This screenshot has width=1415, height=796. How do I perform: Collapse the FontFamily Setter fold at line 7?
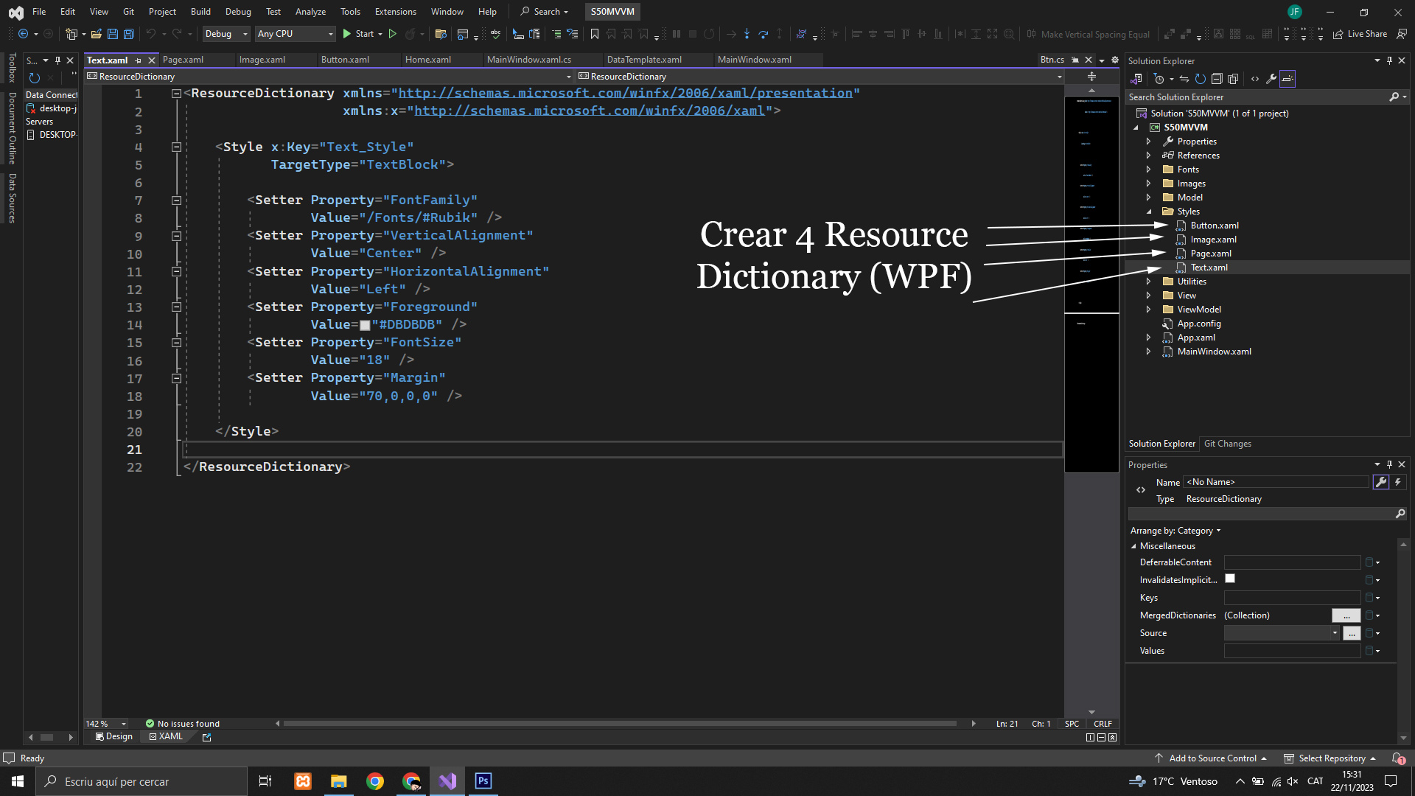point(177,200)
